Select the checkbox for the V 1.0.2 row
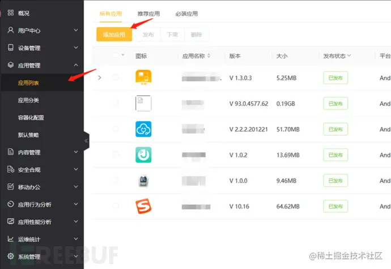The image size is (391, 269). click(x=116, y=155)
